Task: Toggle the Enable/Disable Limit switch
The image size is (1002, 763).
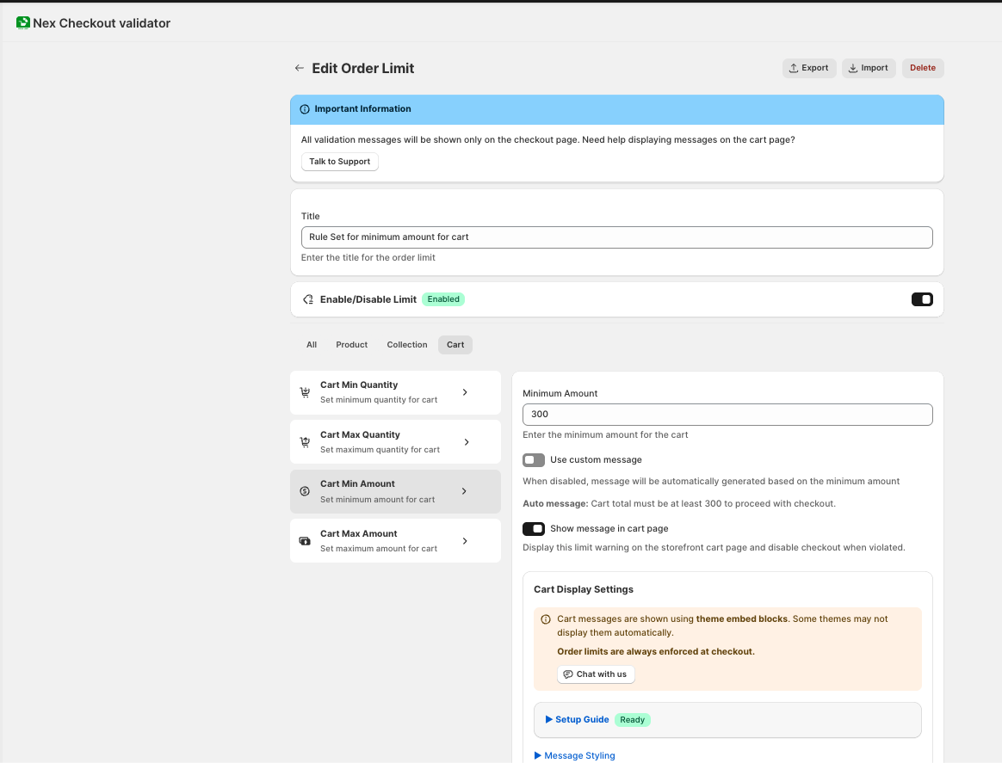Action: [x=921, y=299]
